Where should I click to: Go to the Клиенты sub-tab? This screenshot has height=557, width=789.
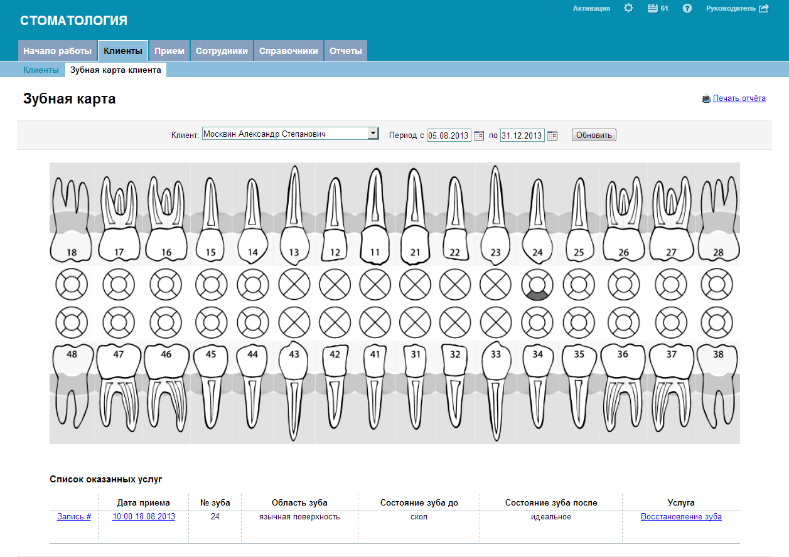[x=41, y=70]
